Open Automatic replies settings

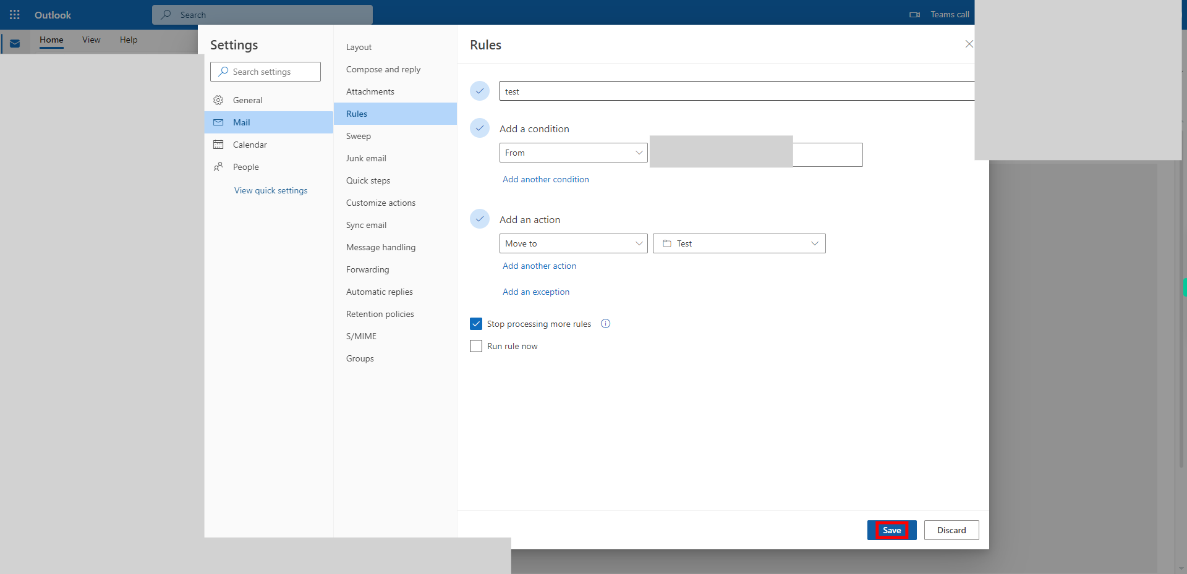click(395, 292)
